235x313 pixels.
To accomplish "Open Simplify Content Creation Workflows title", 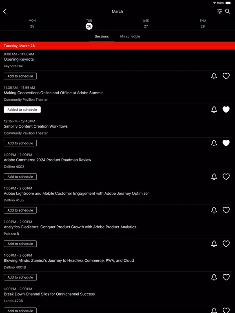I will point(35,126).
